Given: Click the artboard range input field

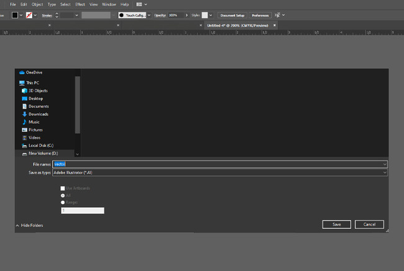Looking at the screenshot, I should 83,210.
